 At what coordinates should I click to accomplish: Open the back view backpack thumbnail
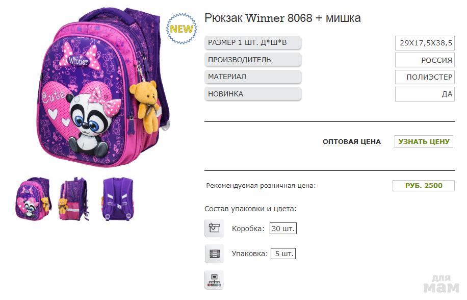pos(118,199)
